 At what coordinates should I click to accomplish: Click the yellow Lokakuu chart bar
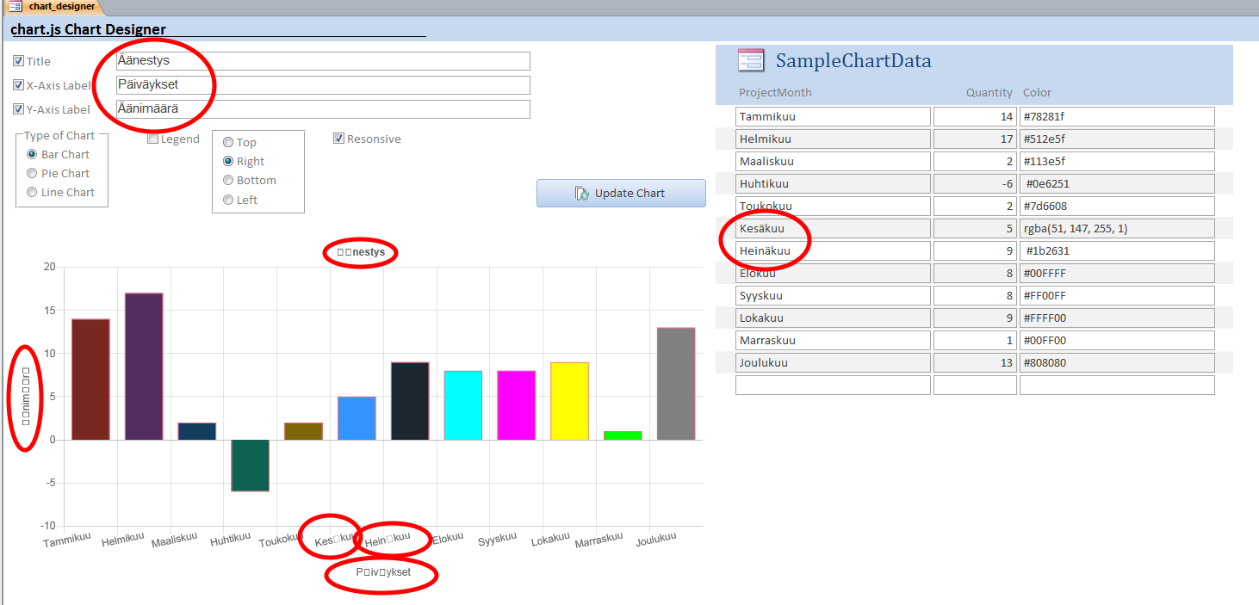[x=570, y=401]
